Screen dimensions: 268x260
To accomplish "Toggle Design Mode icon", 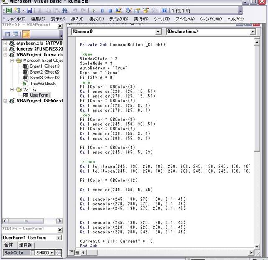I will pos(119,10).
